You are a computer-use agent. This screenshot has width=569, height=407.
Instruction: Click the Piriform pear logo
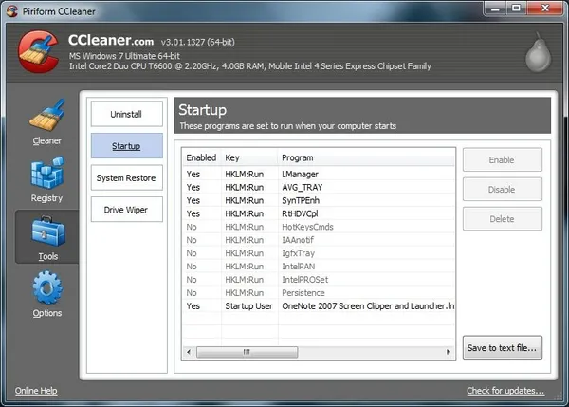(x=538, y=52)
